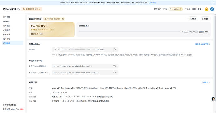This screenshot has height=113, width=216.
Task: Open 博客 in the top navigation
Action: point(194,9)
